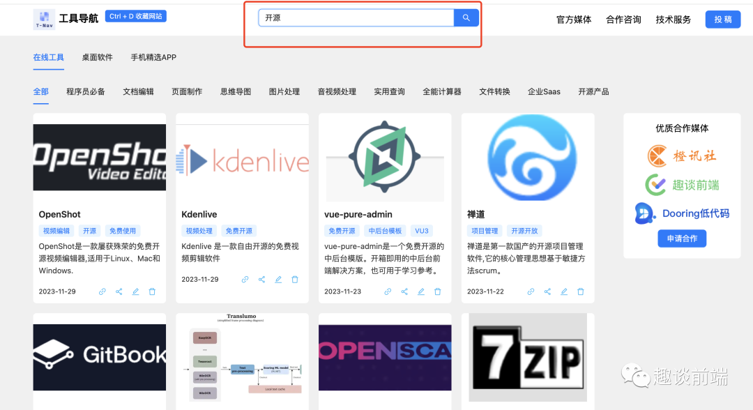
Task: Share the OpenShot card
Action: point(119,291)
